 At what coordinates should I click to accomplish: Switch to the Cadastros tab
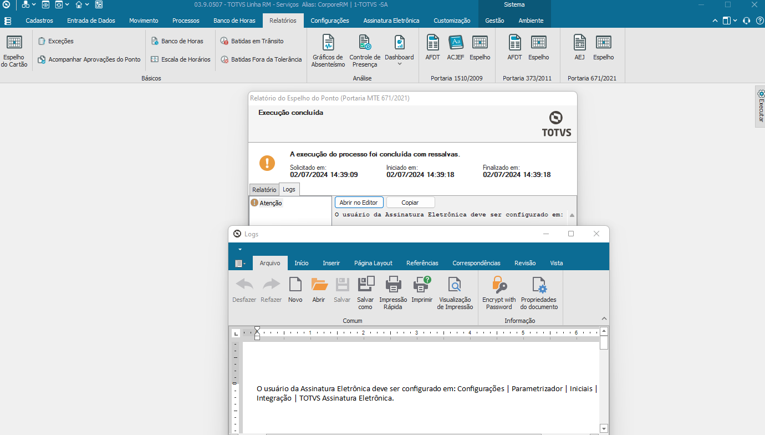(x=39, y=21)
